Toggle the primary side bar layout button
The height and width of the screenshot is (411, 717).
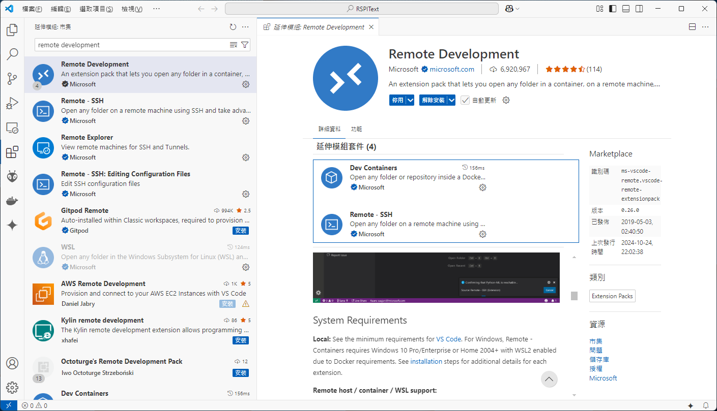pos(613,9)
